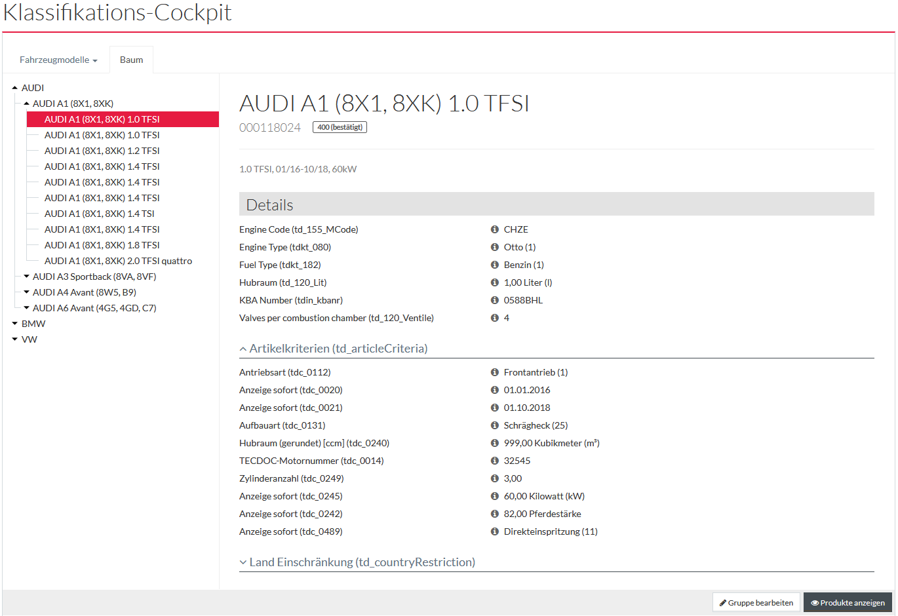The image size is (898, 616).
Task: Click the Aufbauart (tdc_0131) label
Action: (283, 425)
